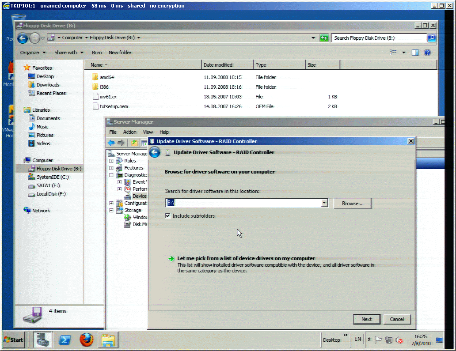This screenshot has height=351, width=456.
Task: Click Server Manager up-level folder icon
Action: tap(134, 143)
